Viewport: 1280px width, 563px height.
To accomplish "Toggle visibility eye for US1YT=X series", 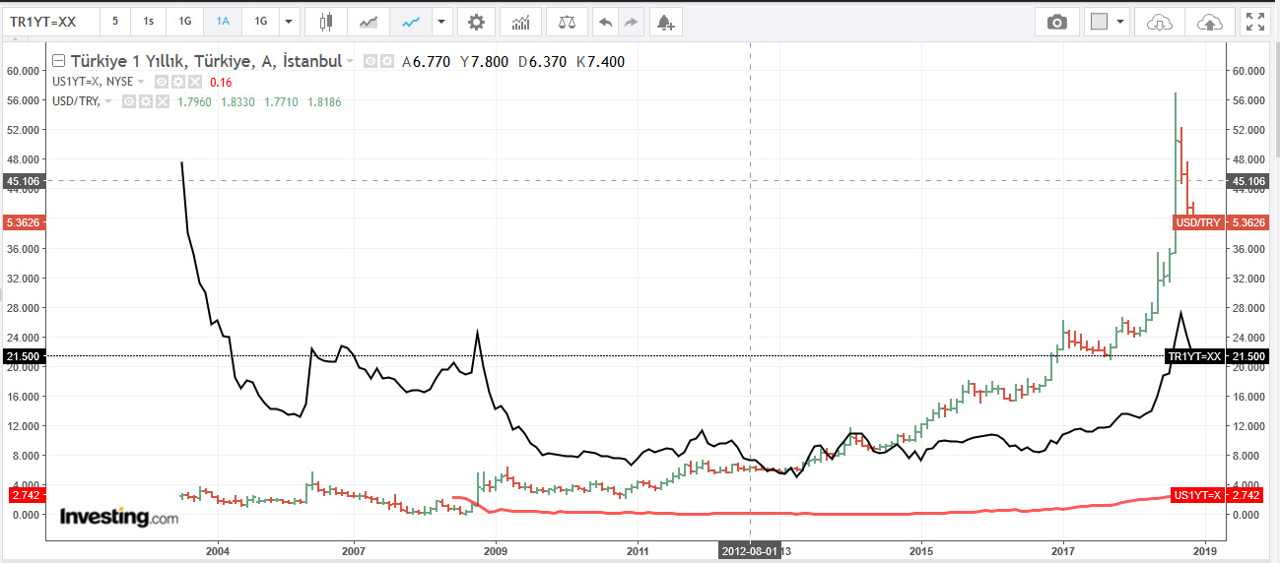I will pos(162,82).
